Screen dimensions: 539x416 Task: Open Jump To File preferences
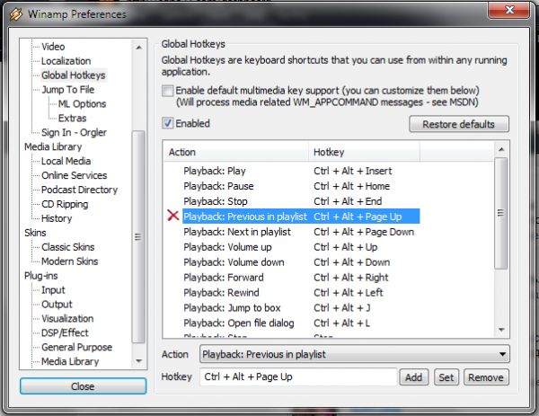(x=68, y=90)
